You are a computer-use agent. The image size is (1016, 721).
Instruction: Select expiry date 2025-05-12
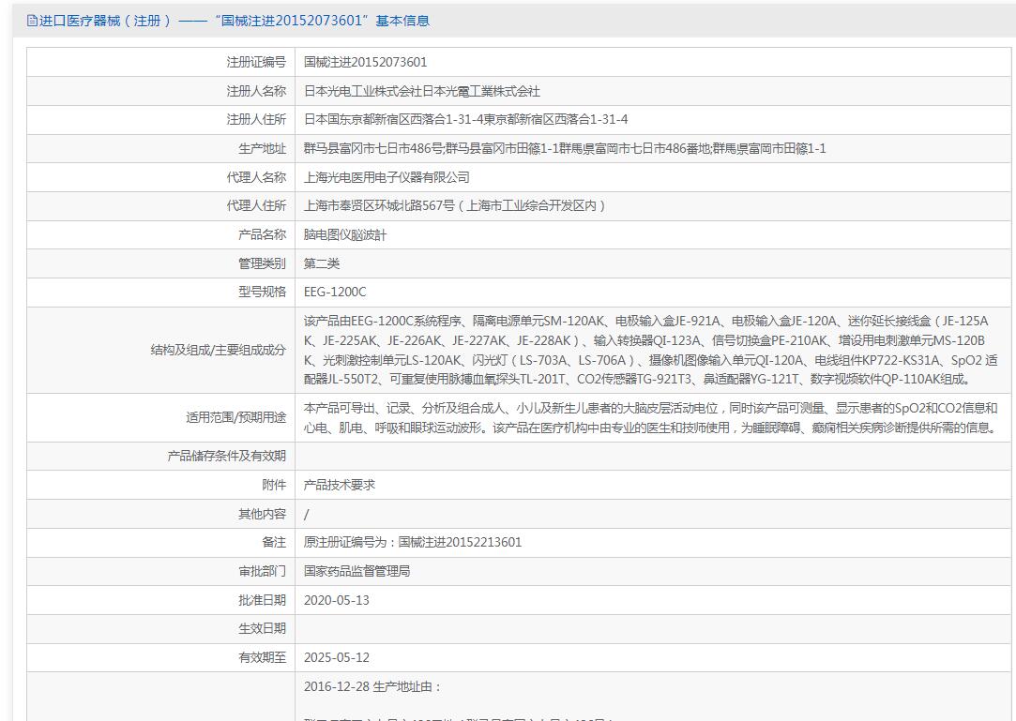337,657
